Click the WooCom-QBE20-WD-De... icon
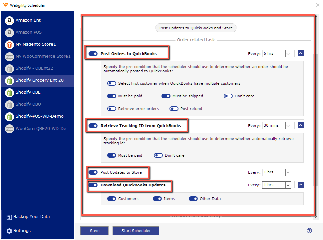The height and width of the screenshot is (240, 323). 9,129
